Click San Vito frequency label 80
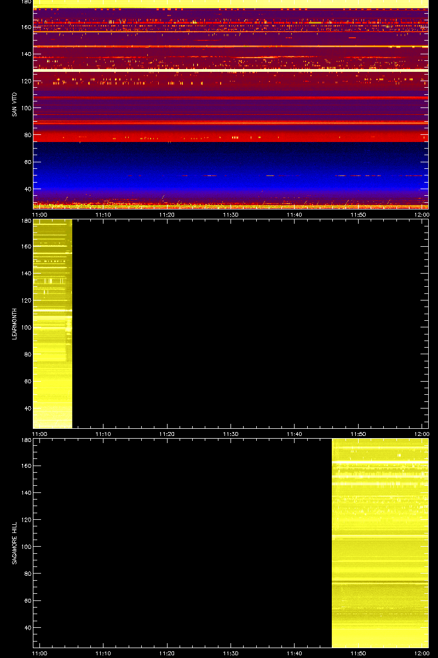 tap(27, 135)
